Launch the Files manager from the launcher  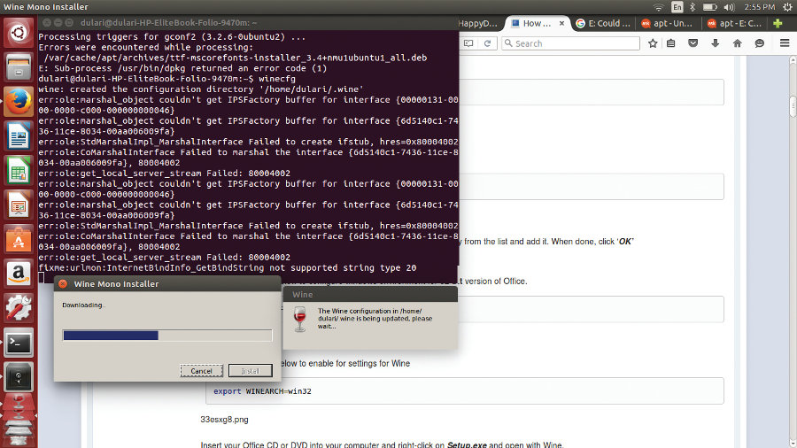(18, 68)
